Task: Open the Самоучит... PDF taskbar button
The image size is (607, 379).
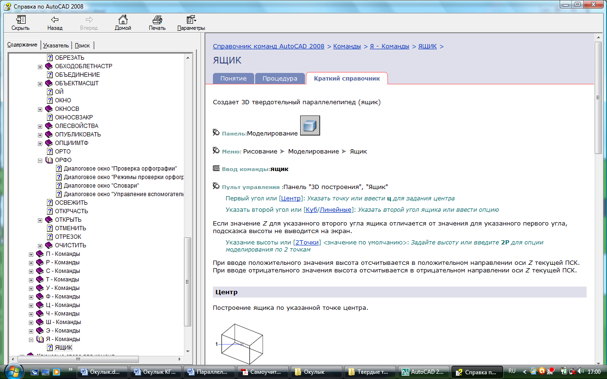Action: tap(264, 372)
